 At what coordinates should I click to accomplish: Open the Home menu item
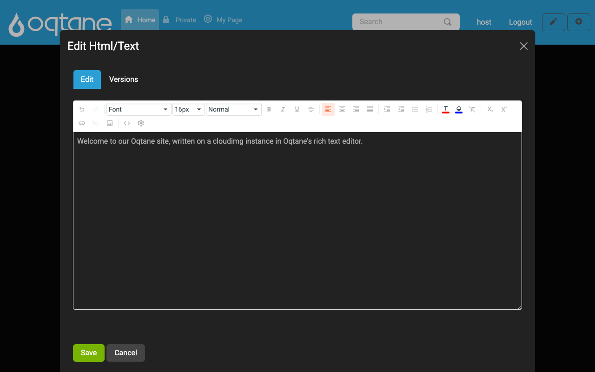click(140, 20)
